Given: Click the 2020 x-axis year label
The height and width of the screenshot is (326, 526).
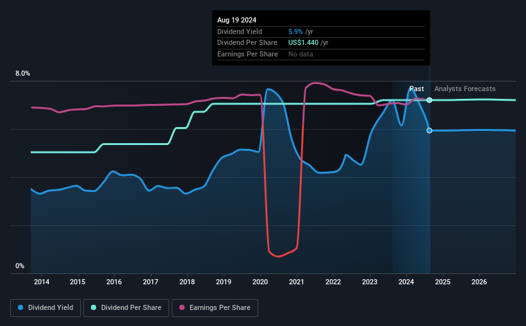Looking at the screenshot, I should tap(260, 282).
